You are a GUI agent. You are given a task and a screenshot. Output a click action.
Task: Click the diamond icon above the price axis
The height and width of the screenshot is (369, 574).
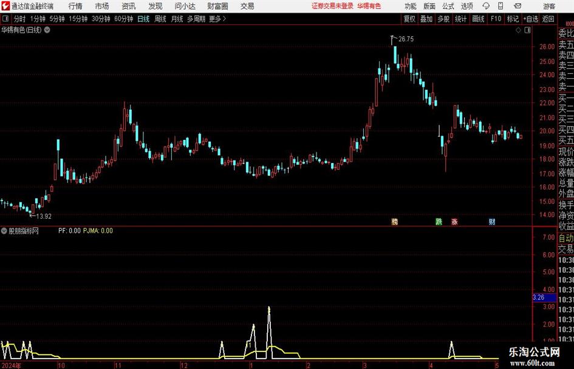click(518, 30)
